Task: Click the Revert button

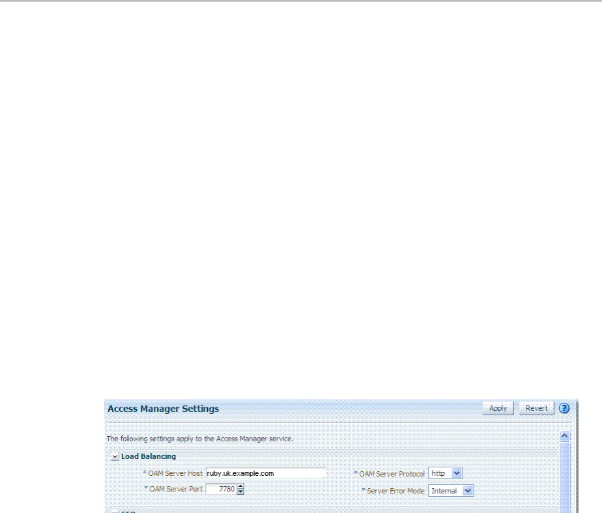Action: [x=536, y=408]
